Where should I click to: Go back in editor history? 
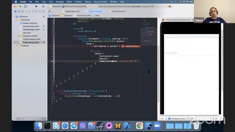[x=53, y=11]
